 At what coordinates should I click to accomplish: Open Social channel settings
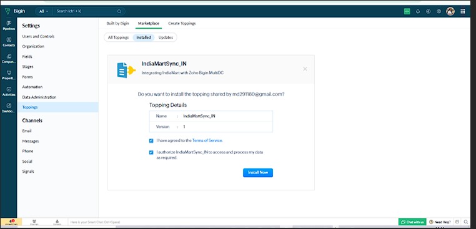point(27,162)
